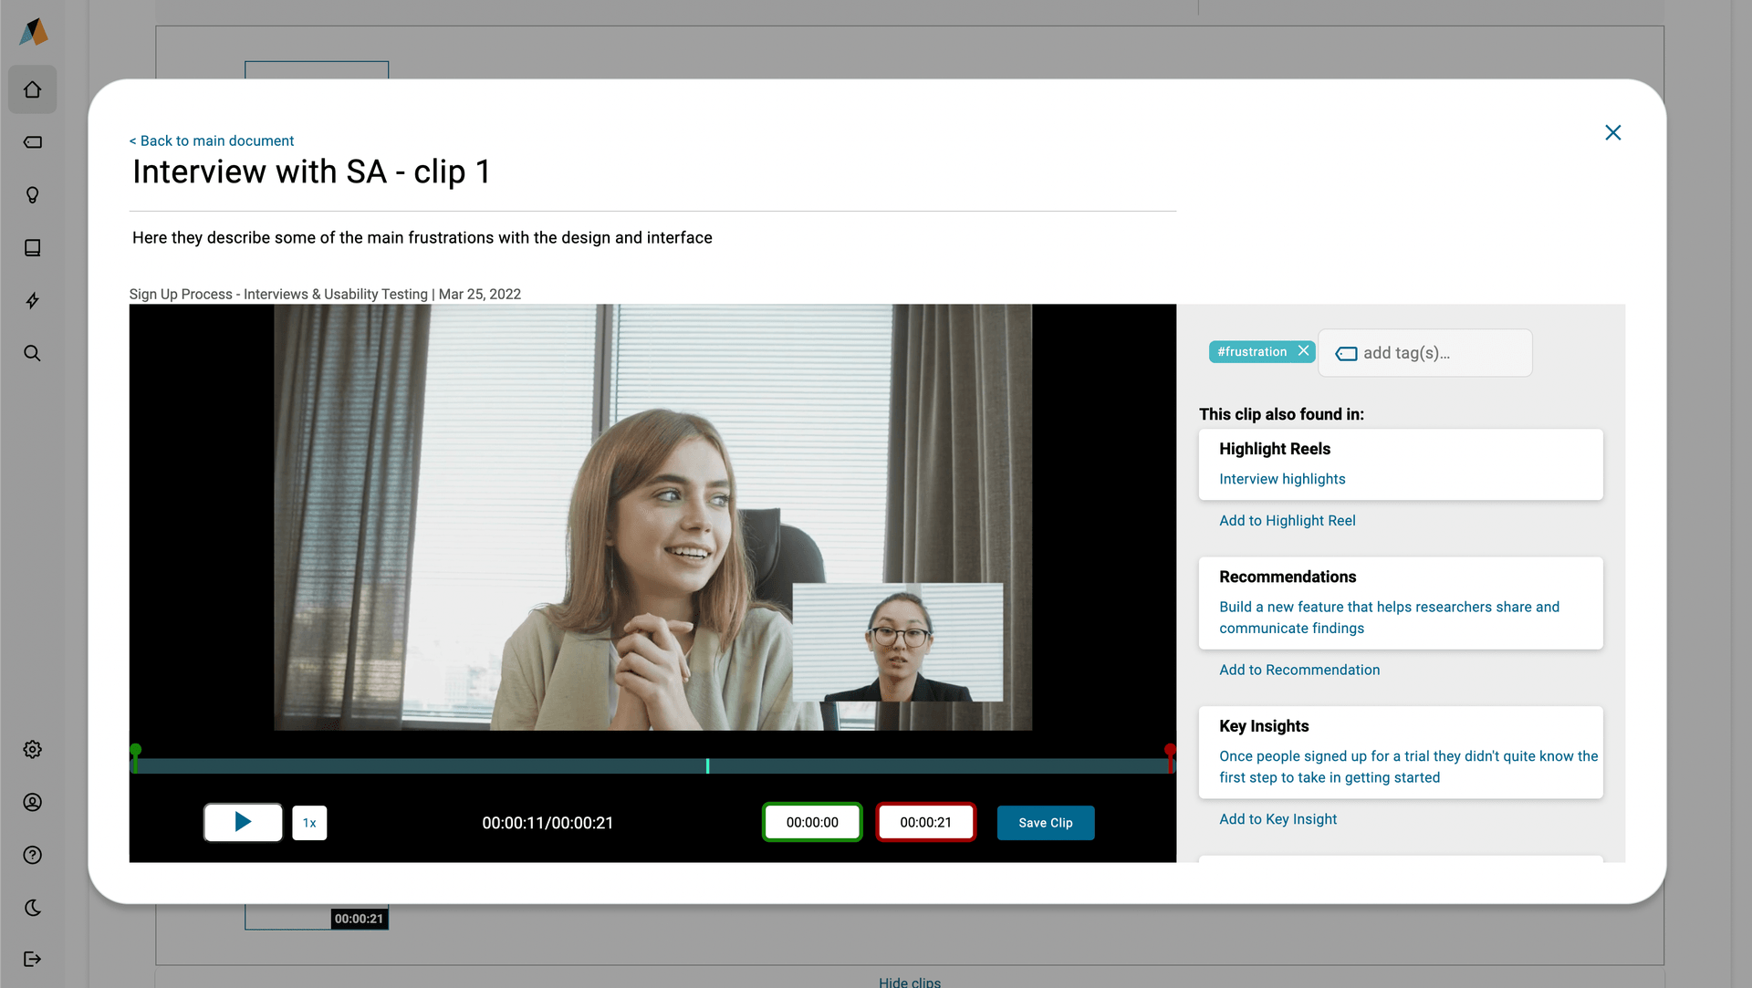The image size is (1752, 988).
Task: Select the red end time input field
Action: pos(925,822)
